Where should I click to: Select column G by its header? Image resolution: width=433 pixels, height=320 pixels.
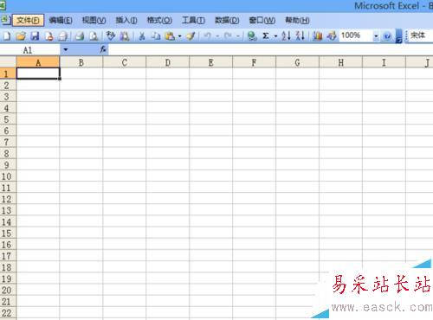[298, 62]
